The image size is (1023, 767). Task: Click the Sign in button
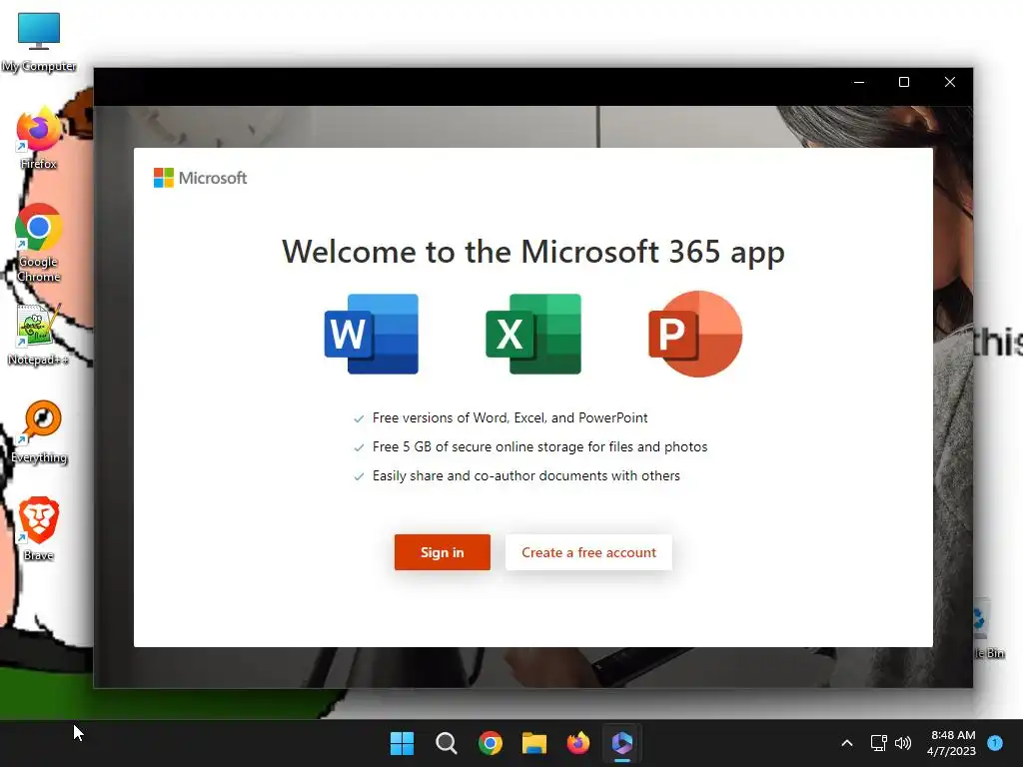(x=443, y=552)
